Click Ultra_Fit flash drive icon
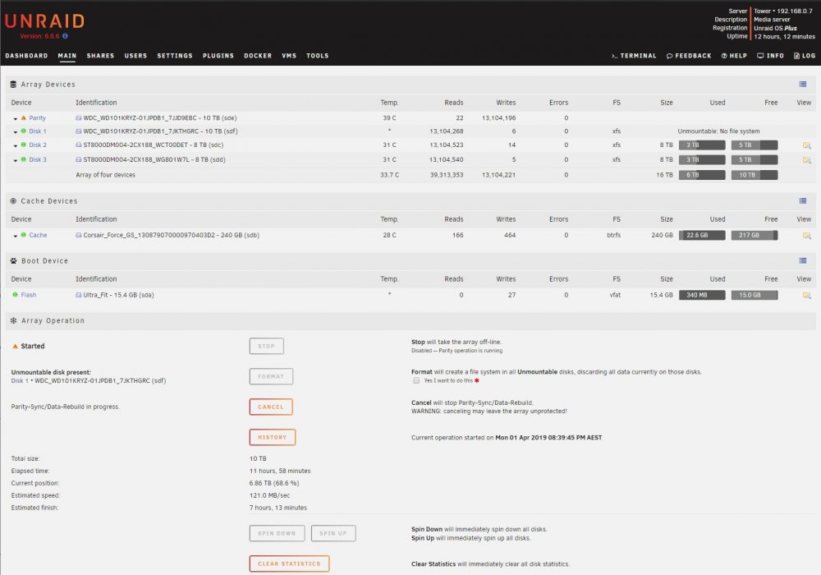The height and width of the screenshot is (575, 821). 79,295
